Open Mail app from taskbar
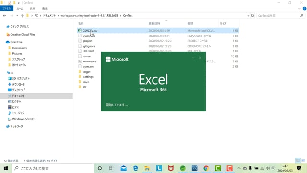Viewport: 307px width, 173px height. point(124,168)
